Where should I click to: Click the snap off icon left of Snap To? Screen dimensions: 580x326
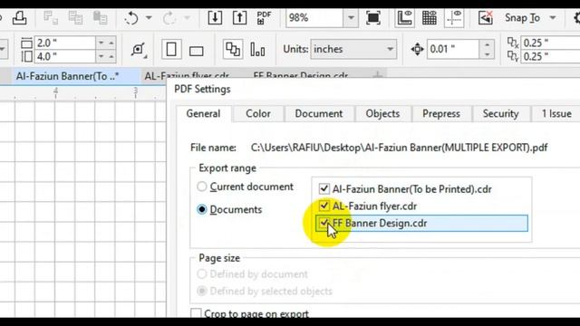click(486, 18)
